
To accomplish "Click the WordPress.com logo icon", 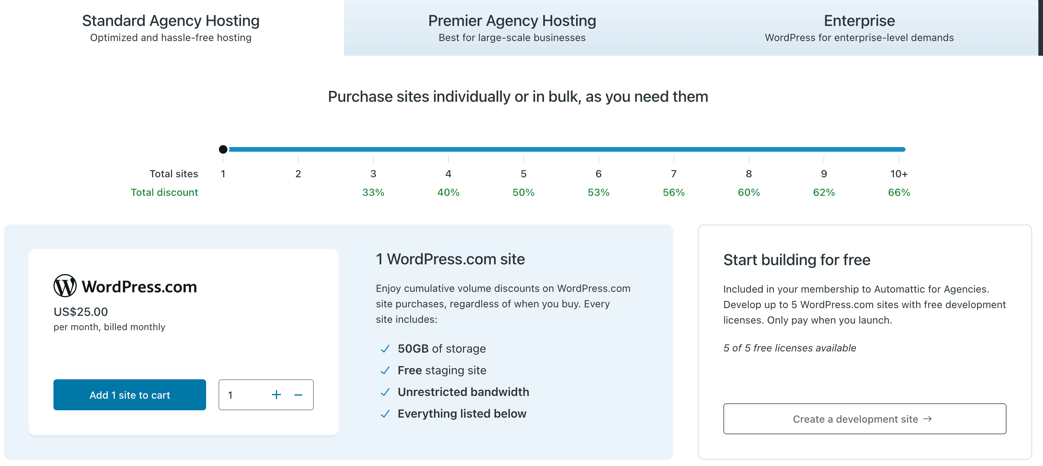I will click(65, 286).
